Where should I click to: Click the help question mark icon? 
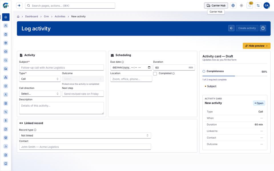(x=263, y=28)
